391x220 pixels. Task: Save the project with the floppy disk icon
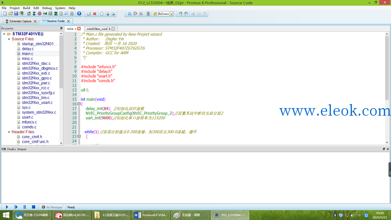[x=16, y=14]
